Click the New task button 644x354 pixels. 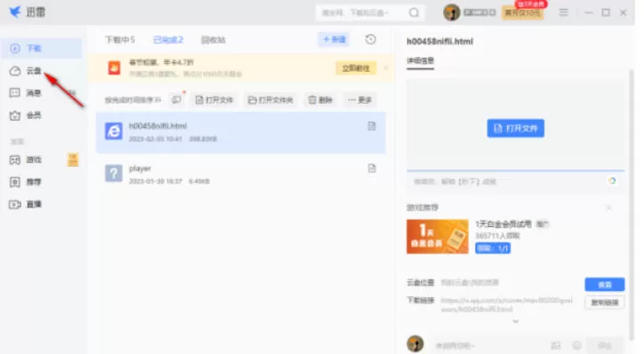(334, 39)
